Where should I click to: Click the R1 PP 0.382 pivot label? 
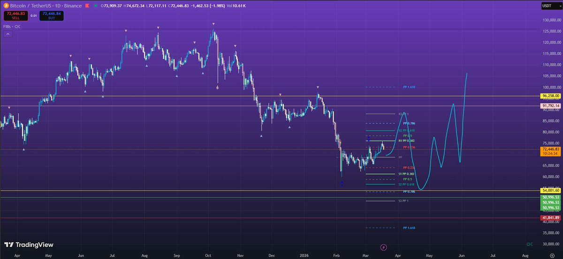[407, 141]
